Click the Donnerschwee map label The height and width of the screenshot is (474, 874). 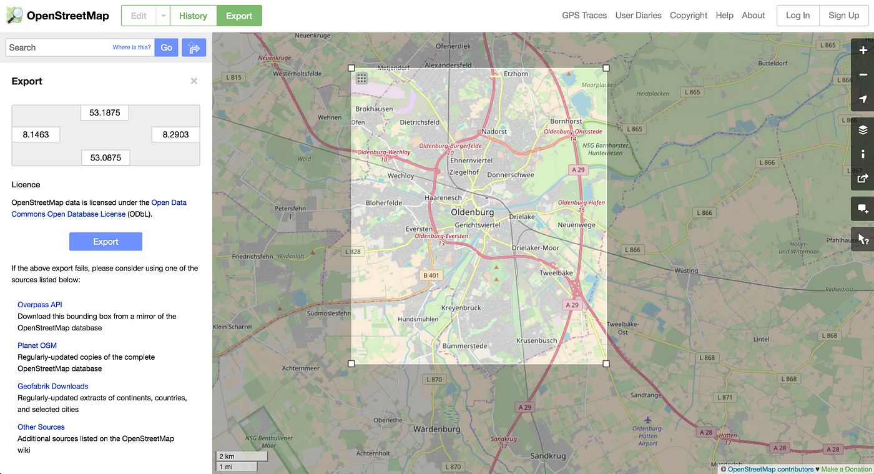point(510,175)
